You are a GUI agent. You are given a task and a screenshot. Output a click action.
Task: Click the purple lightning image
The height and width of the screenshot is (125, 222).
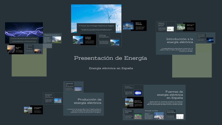(x=24, y=29)
